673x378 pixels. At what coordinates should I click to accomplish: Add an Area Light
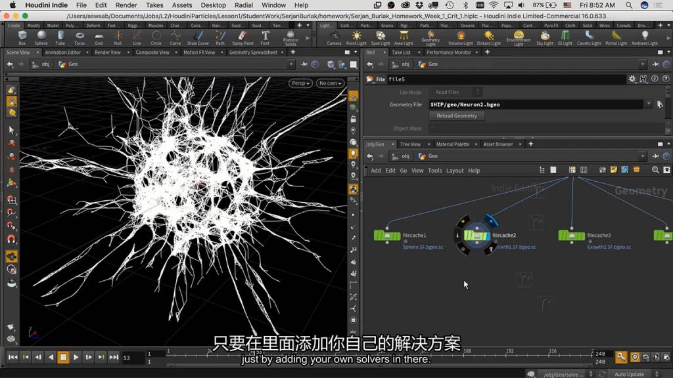coord(404,37)
